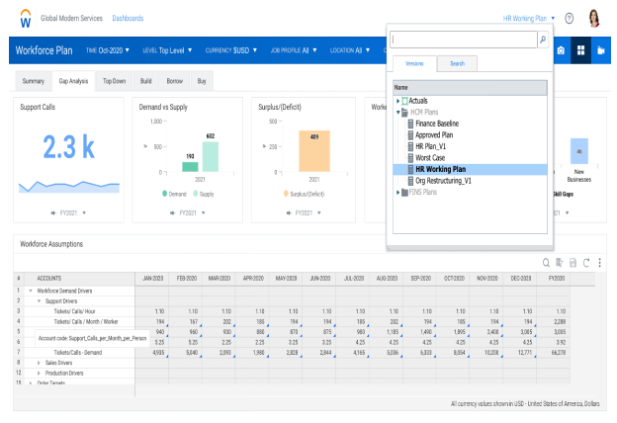Click the search icon above the assumptions grid
The image size is (617, 423).
(x=546, y=263)
